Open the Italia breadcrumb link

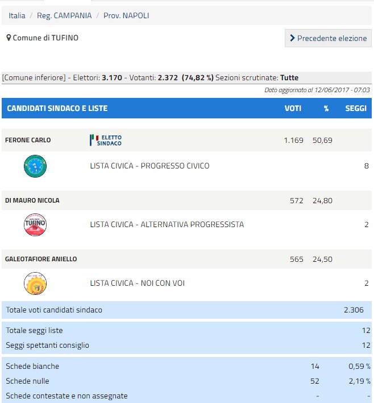17,15
